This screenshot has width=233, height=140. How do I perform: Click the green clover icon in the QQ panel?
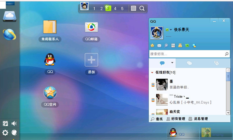coord(187,45)
